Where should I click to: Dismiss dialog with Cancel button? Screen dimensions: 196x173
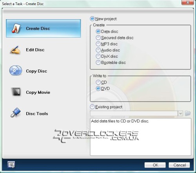[x=179, y=165]
